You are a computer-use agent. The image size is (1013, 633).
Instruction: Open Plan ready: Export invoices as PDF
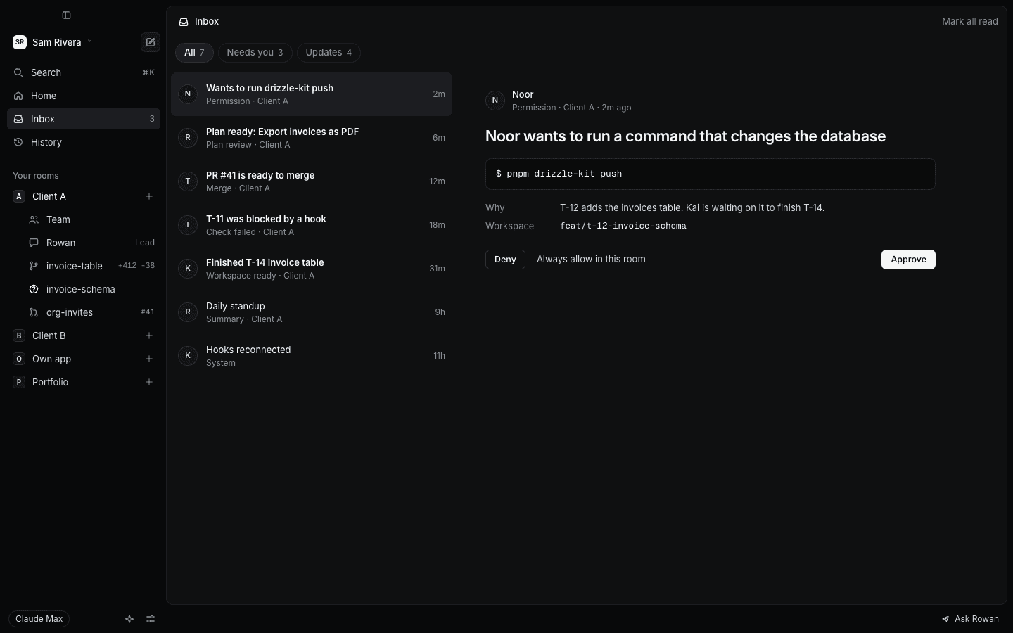tap(312, 138)
